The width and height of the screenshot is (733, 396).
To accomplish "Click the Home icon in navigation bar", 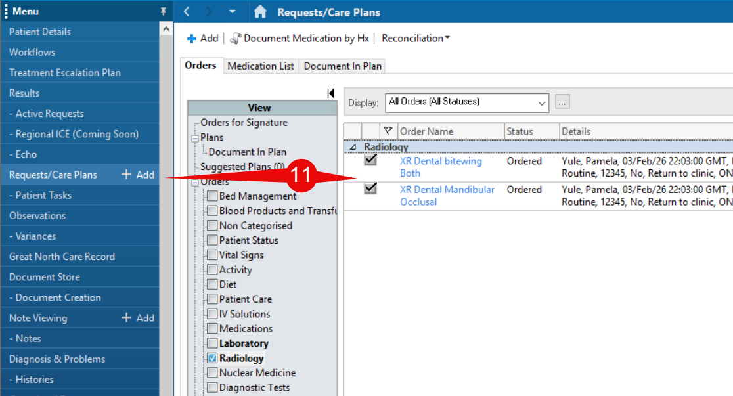I will click(260, 12).
